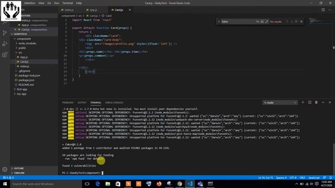The image size is (335, 188).
Task: Click errors and warnings count in status bar
Action: coord(8,178)
